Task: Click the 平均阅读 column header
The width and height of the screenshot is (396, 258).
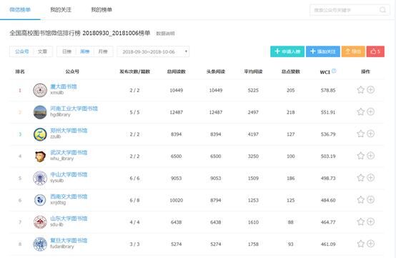Action: point(253,71)
